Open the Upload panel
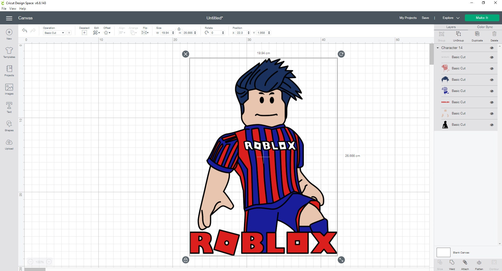This screenshot has height=271, width=502. (x=9, y=145)
